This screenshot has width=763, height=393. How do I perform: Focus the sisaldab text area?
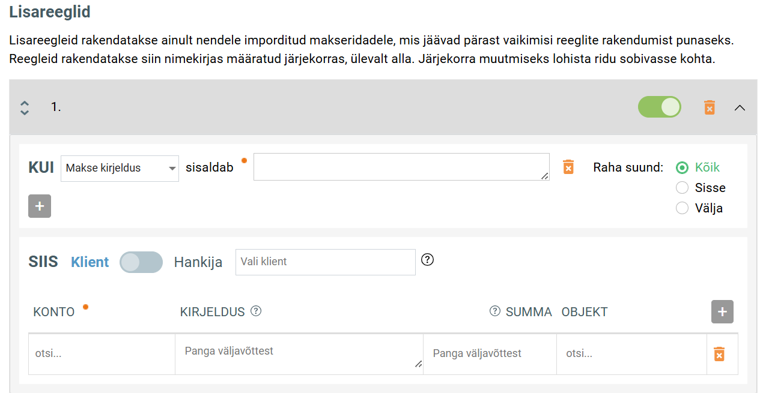pos(401,167)
